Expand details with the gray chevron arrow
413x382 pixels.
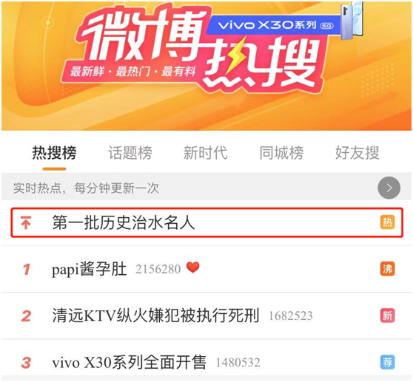point(389,188)
